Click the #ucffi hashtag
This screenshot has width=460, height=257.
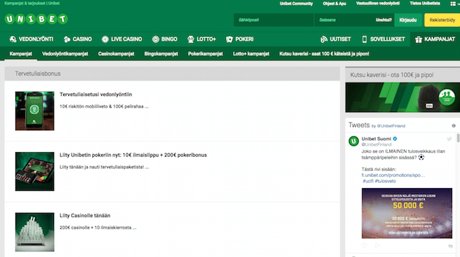point(368,181)
